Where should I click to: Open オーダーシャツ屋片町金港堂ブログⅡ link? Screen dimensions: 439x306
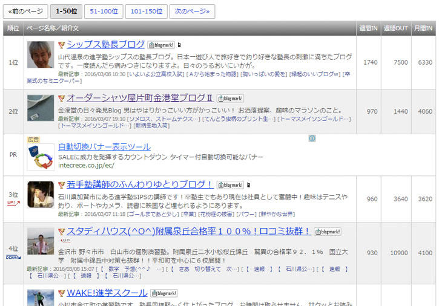(x=139, y=98)
